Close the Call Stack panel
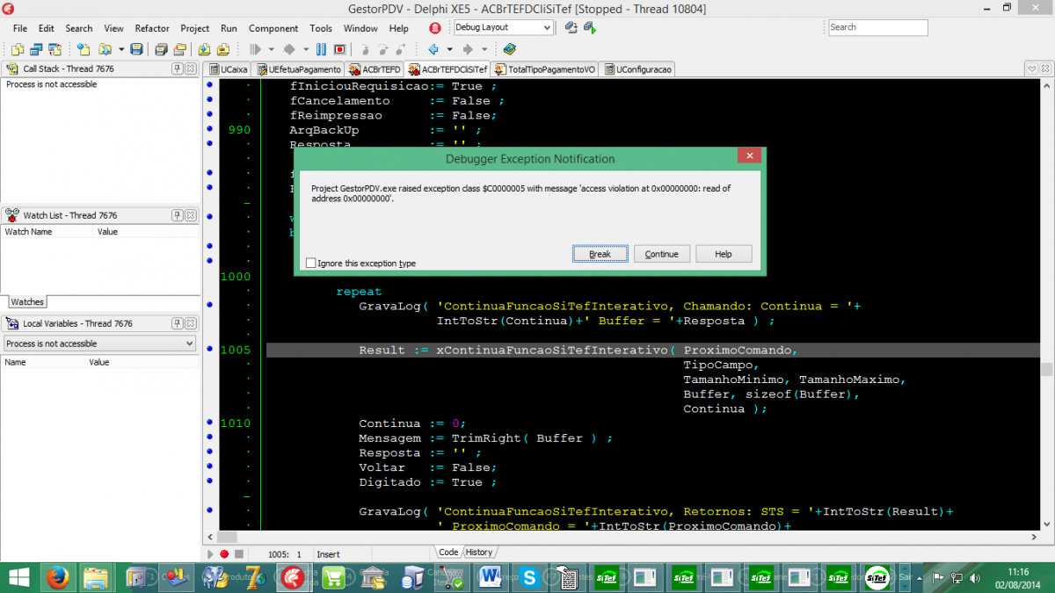 [x=190, y=69]
